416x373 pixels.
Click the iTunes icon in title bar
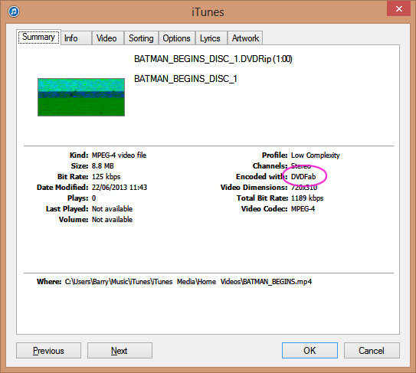tap(14, 11)
